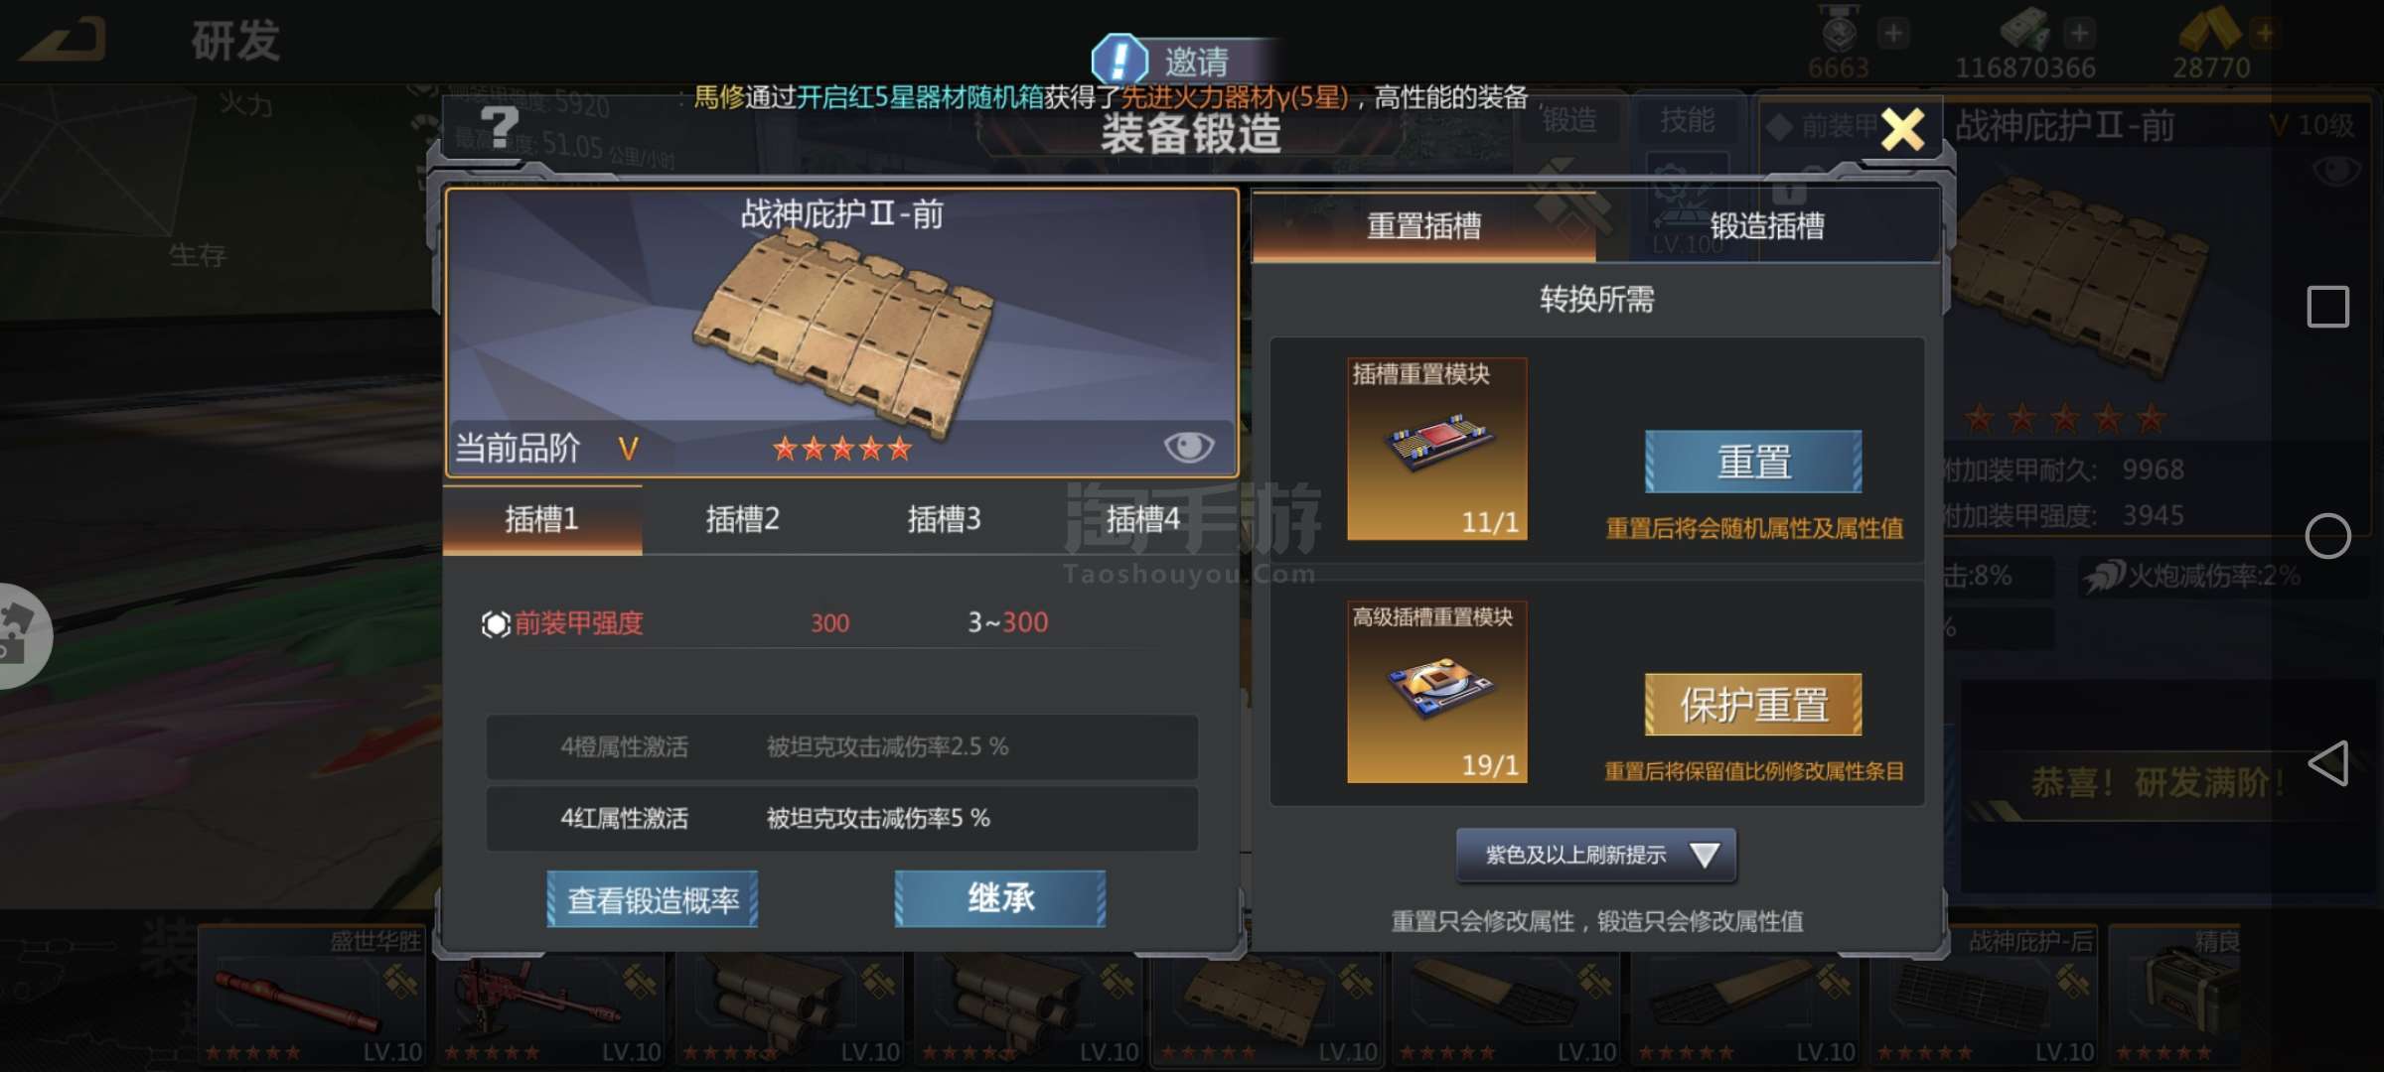Image resolution: width=2384 pixels, height=1072 pixels.
Task: Tap the Android home circle button
Action: coord(2327,536)
